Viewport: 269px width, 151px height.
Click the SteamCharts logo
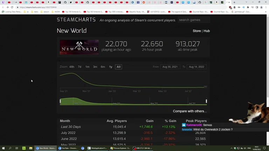point(76,20)
